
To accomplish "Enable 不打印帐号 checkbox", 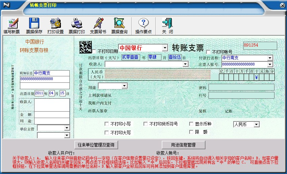I will coord(208,52).
